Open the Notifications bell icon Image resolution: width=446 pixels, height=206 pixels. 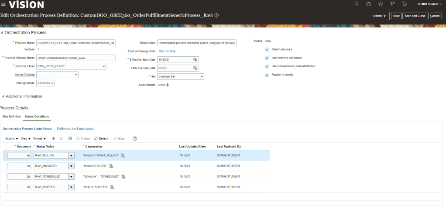(404, 4)
